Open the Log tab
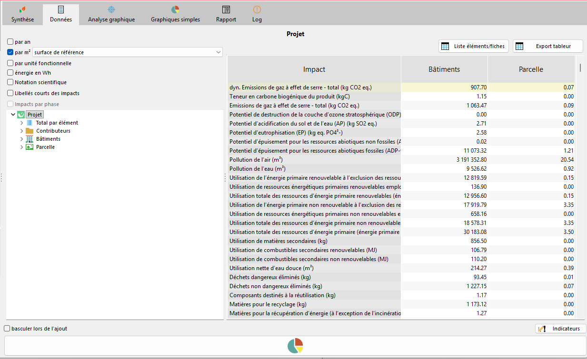The height and width of the screenshot is (359, 587). (x=257, y=14)
